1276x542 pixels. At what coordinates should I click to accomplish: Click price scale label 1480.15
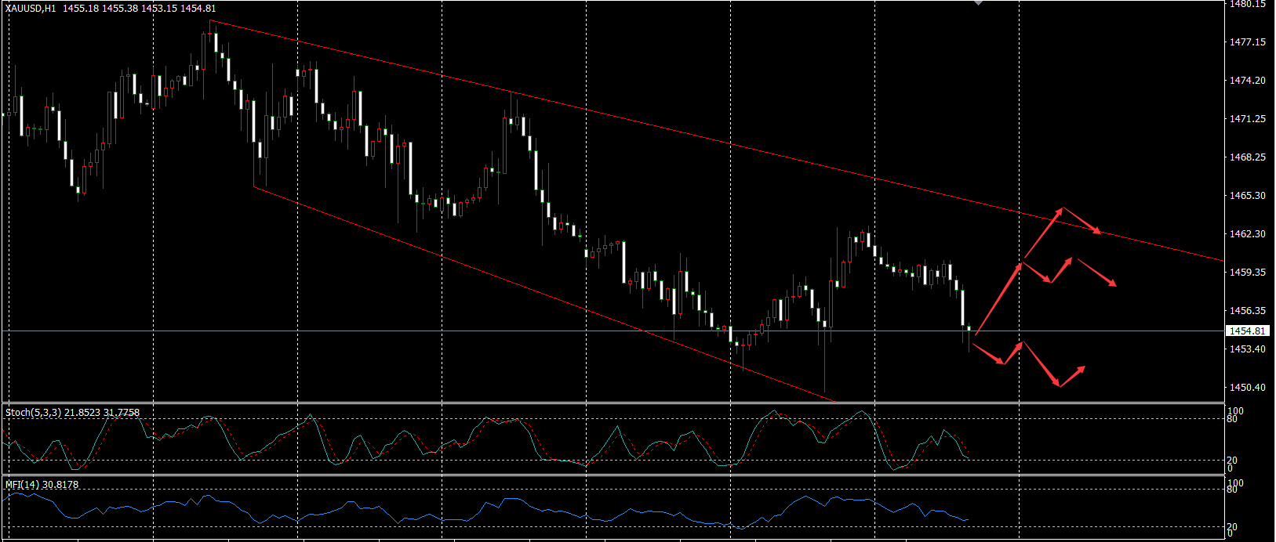click(1247, 4)
